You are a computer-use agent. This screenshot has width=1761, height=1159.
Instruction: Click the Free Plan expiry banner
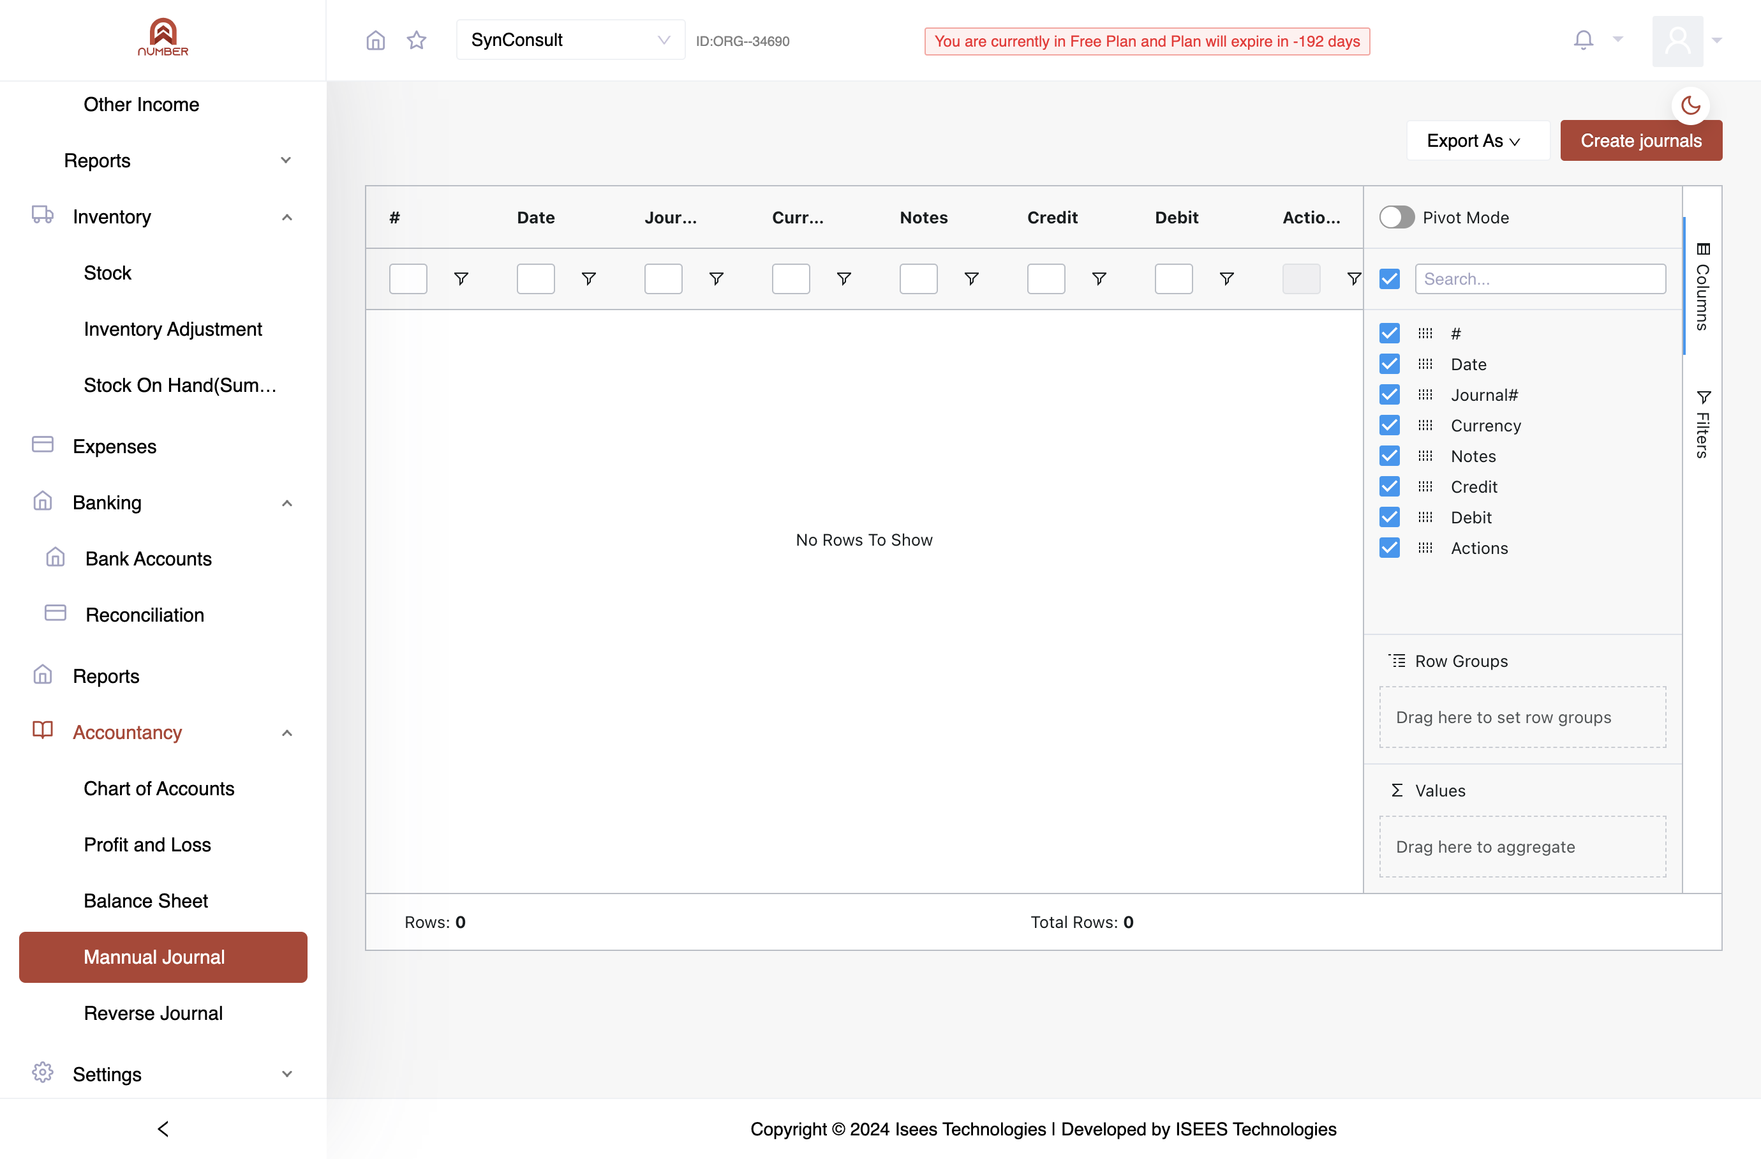1147,41
